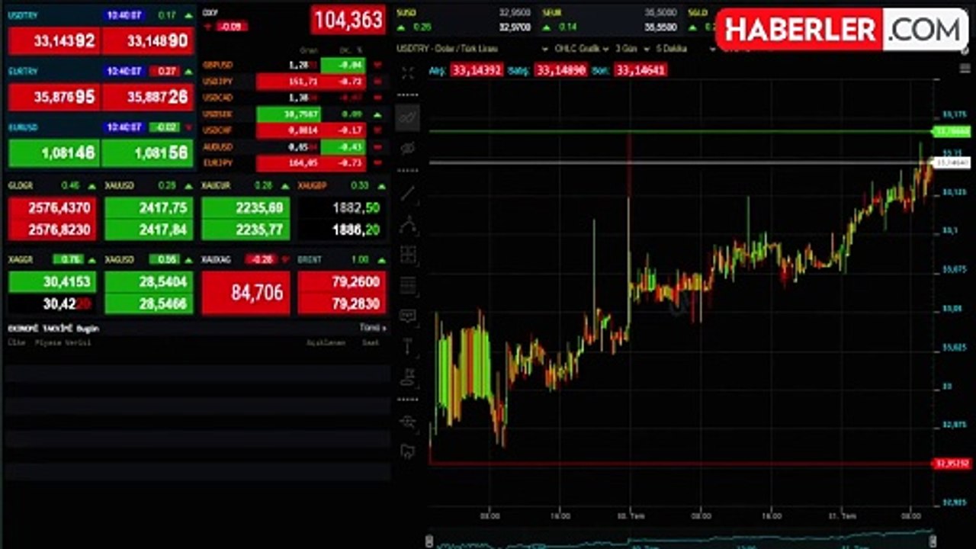Viewport: 976px width, 549px height.
Task: Click the Son price label 33,14641 above chart
Action: tap(640, 71)
